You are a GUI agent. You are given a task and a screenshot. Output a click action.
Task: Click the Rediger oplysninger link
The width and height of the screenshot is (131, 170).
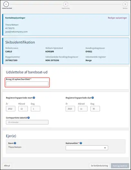pyautogui.click(x=117, y=18)
